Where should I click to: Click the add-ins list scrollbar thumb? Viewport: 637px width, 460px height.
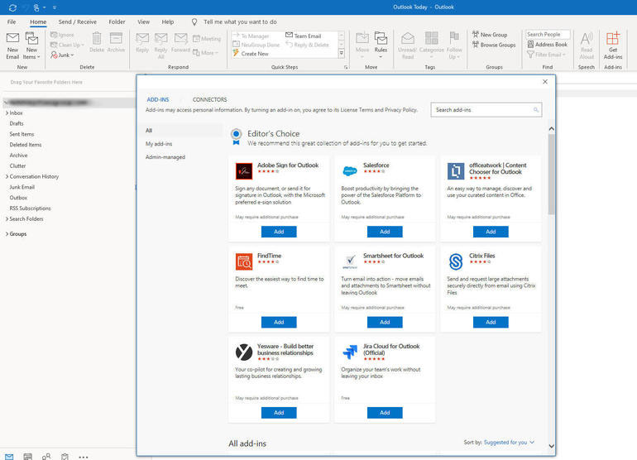tap(551, 174)
